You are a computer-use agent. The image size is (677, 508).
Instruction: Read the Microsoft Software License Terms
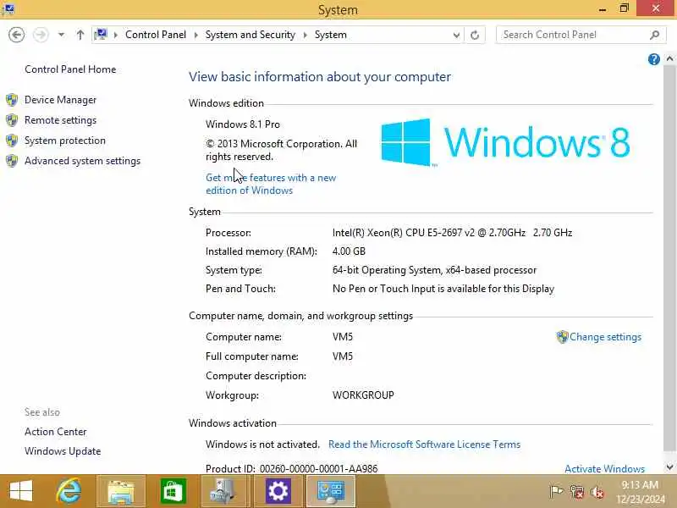(424, 444)
